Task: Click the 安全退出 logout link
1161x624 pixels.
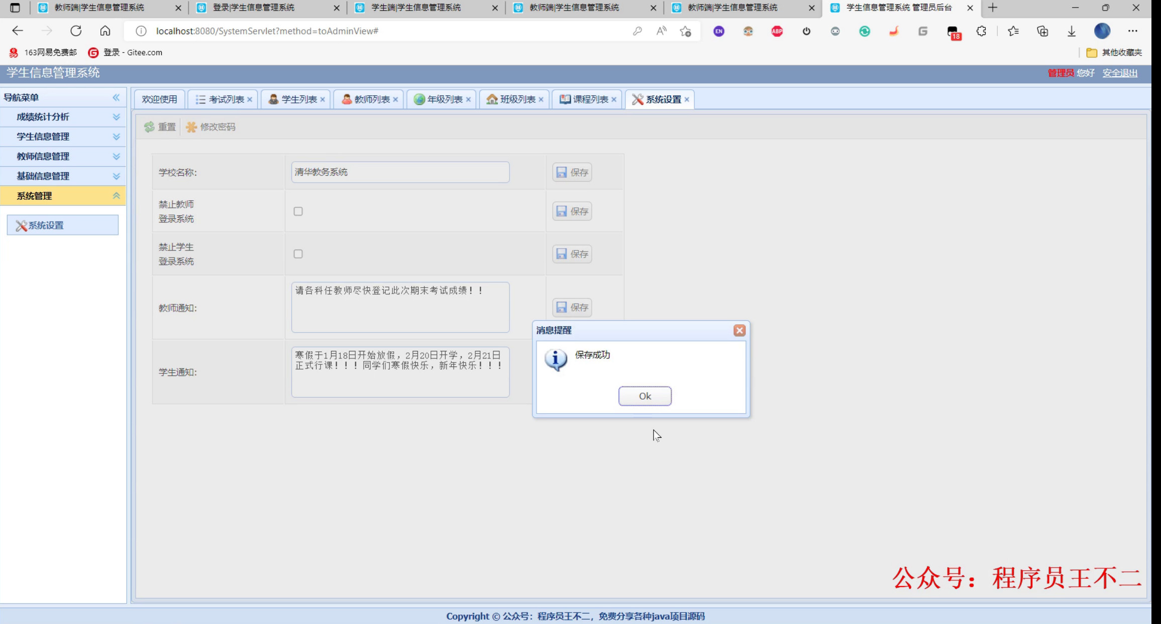Action: coord(1119,73)
